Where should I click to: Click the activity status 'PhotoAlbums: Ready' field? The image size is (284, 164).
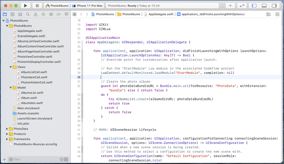[162, 6]
